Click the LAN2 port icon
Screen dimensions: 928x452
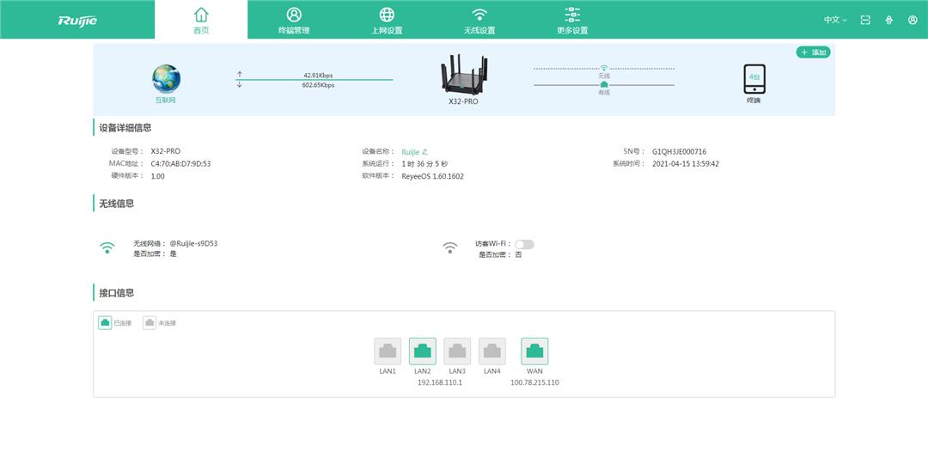[x=423, y=351]
